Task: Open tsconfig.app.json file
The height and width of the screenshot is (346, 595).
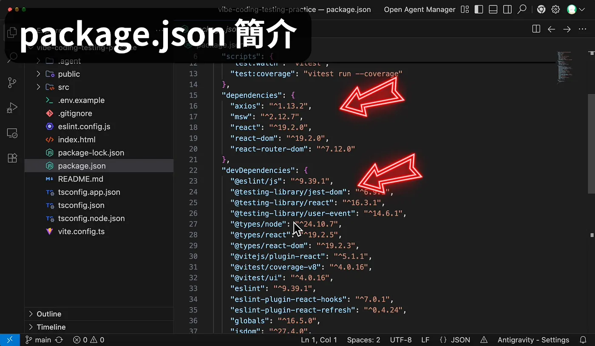Action: point(99,192)
